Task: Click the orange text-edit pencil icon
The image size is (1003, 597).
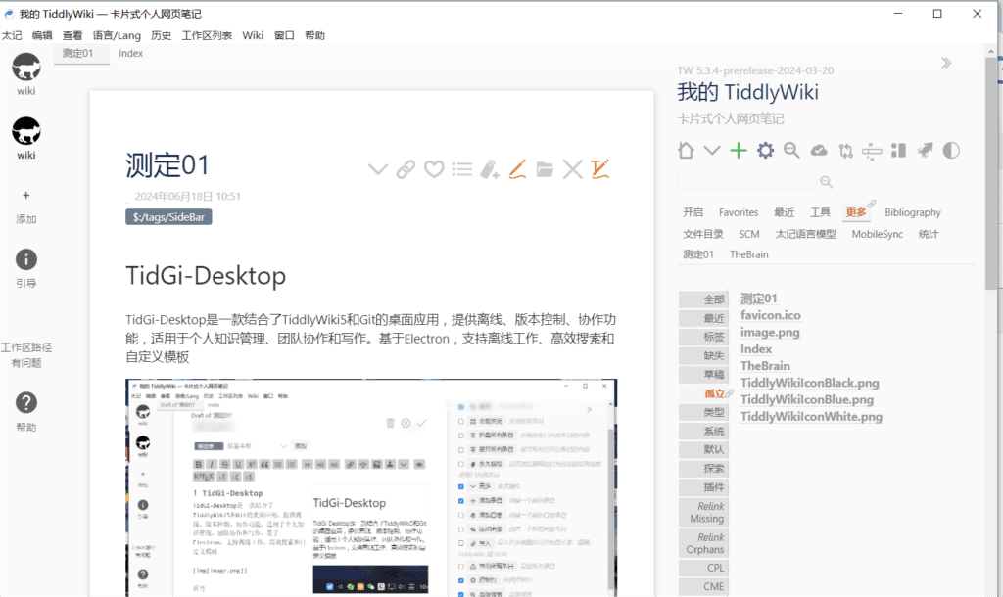Action: (x=600, y=169)
